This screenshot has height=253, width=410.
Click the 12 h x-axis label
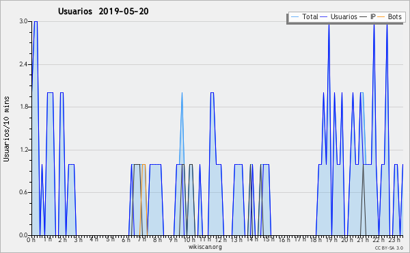(x=221, y=239)
